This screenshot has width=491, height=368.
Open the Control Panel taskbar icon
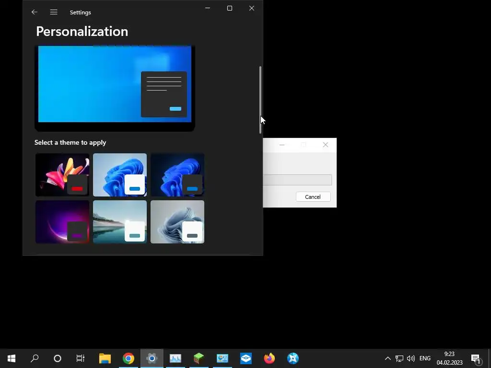pos(222,358)
